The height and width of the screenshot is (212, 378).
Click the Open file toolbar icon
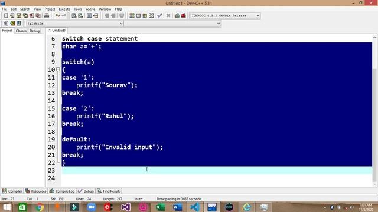point(12,16)
